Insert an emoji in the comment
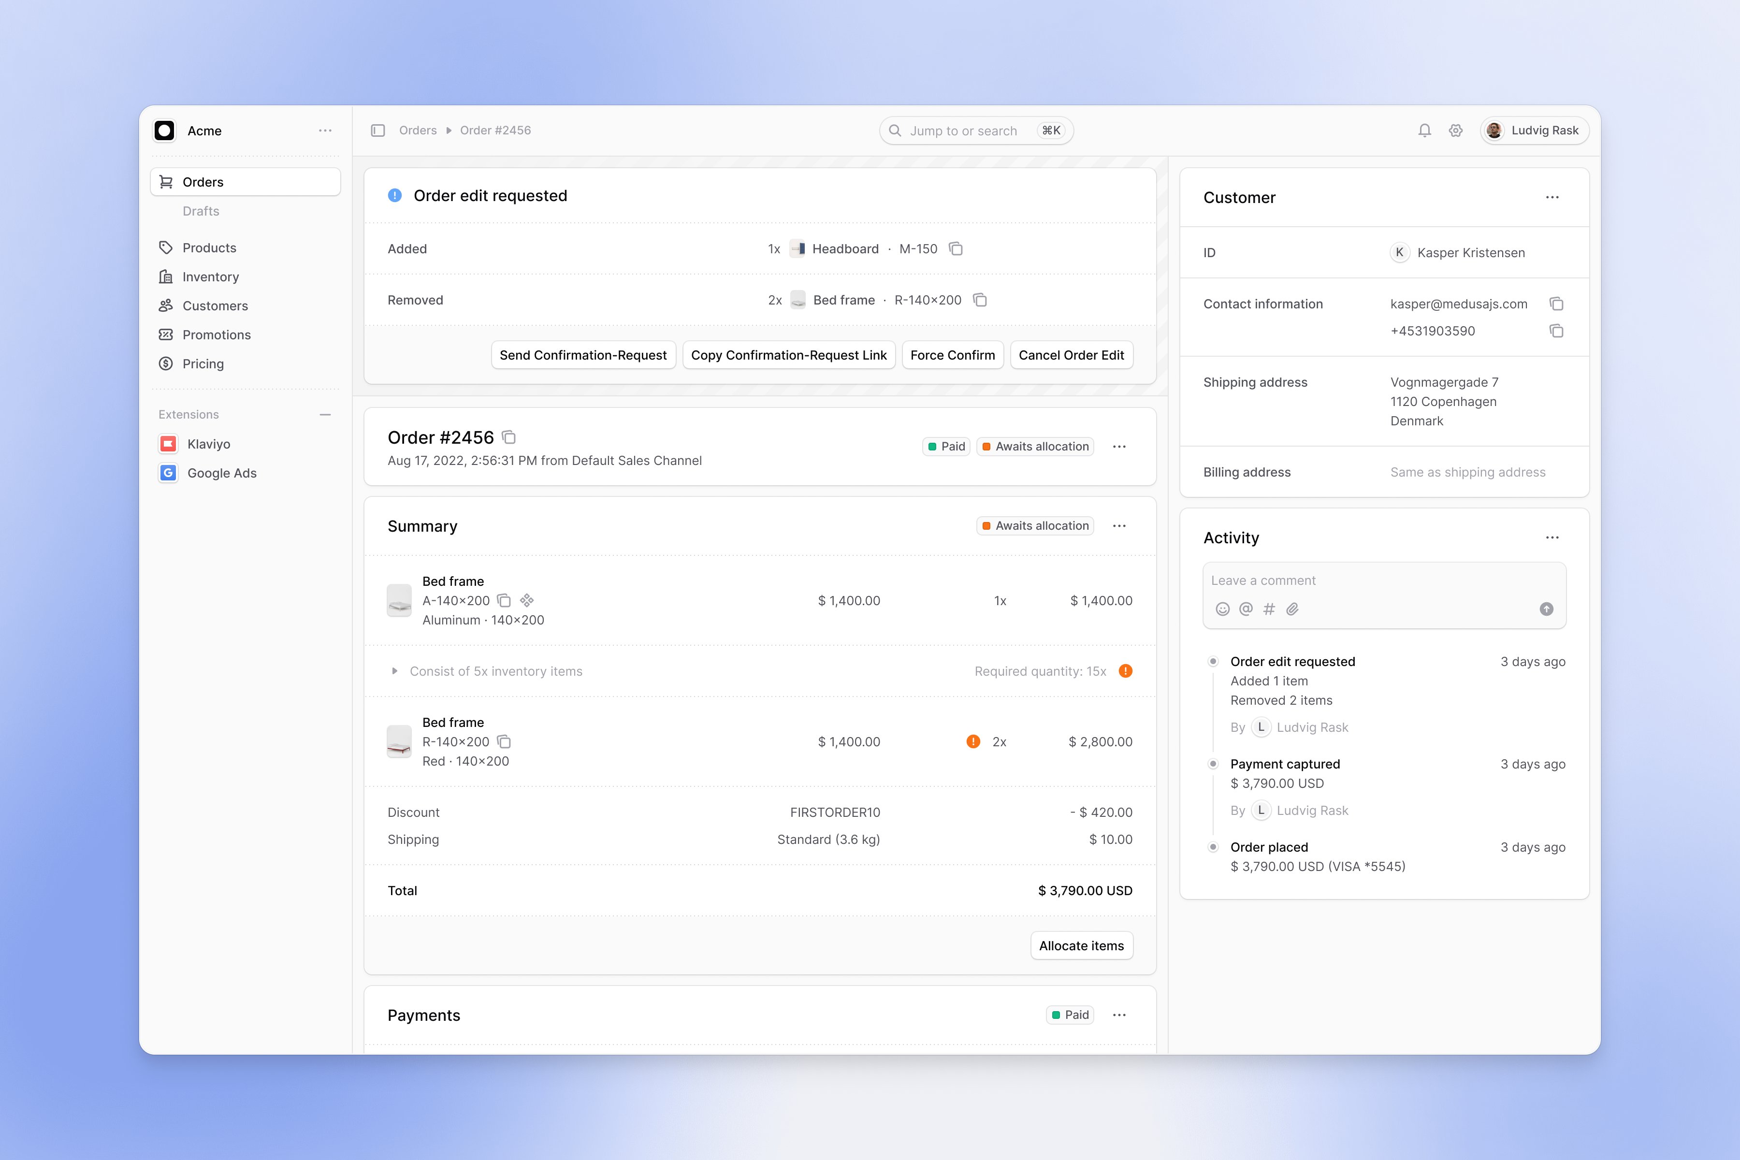 tap(1223, 609)
